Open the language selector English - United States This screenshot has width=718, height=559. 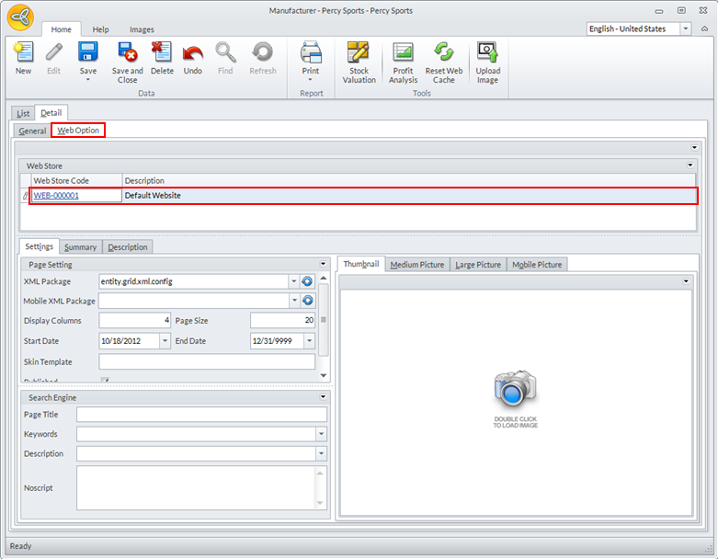pyautogui.click(x=686, y=29)
